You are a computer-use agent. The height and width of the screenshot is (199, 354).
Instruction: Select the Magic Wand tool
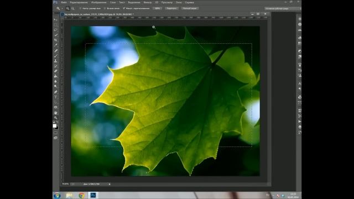[x=55, y=35]
